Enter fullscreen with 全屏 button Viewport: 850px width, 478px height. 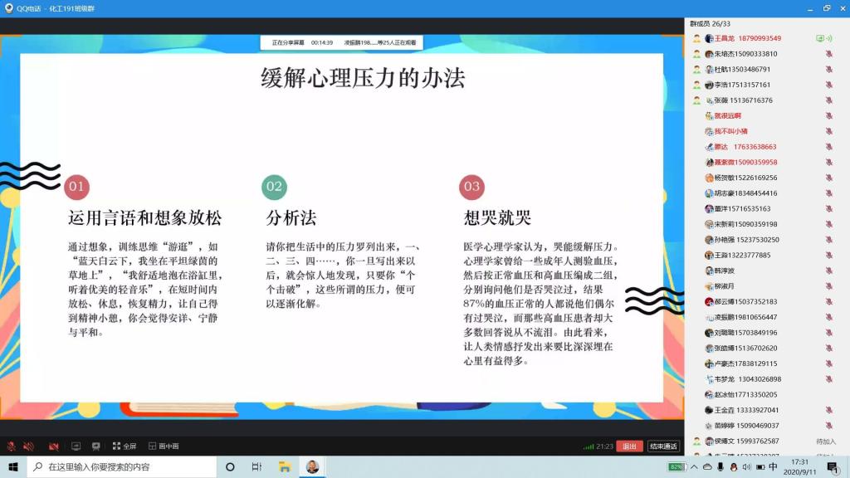click(124, 446)
